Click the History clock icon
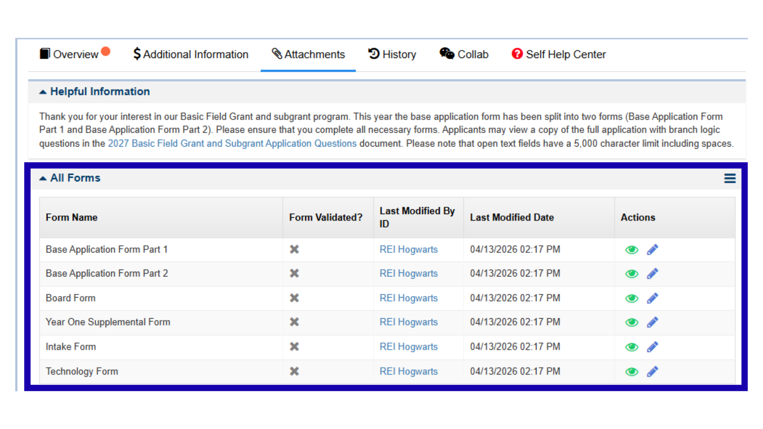 tap(373, 54)
